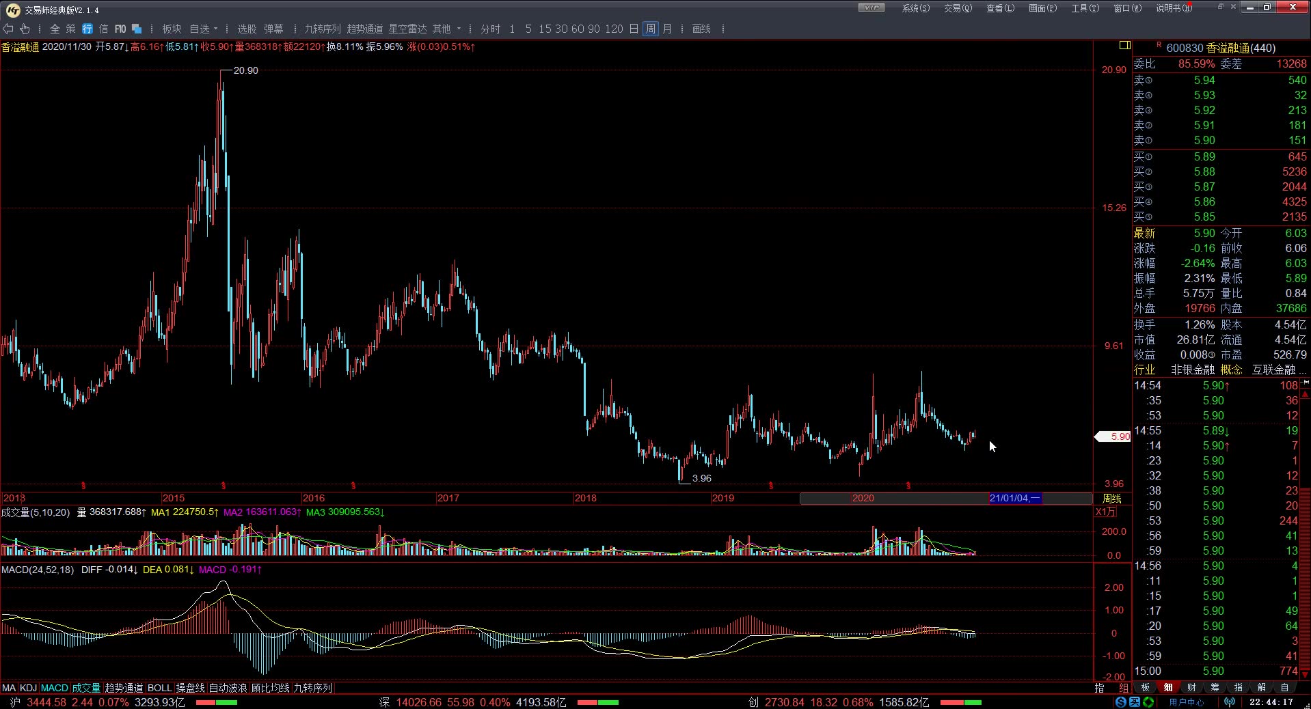Open the 系统(S) menu
The height and width of the screenshot is (709, 1311).
916,8
